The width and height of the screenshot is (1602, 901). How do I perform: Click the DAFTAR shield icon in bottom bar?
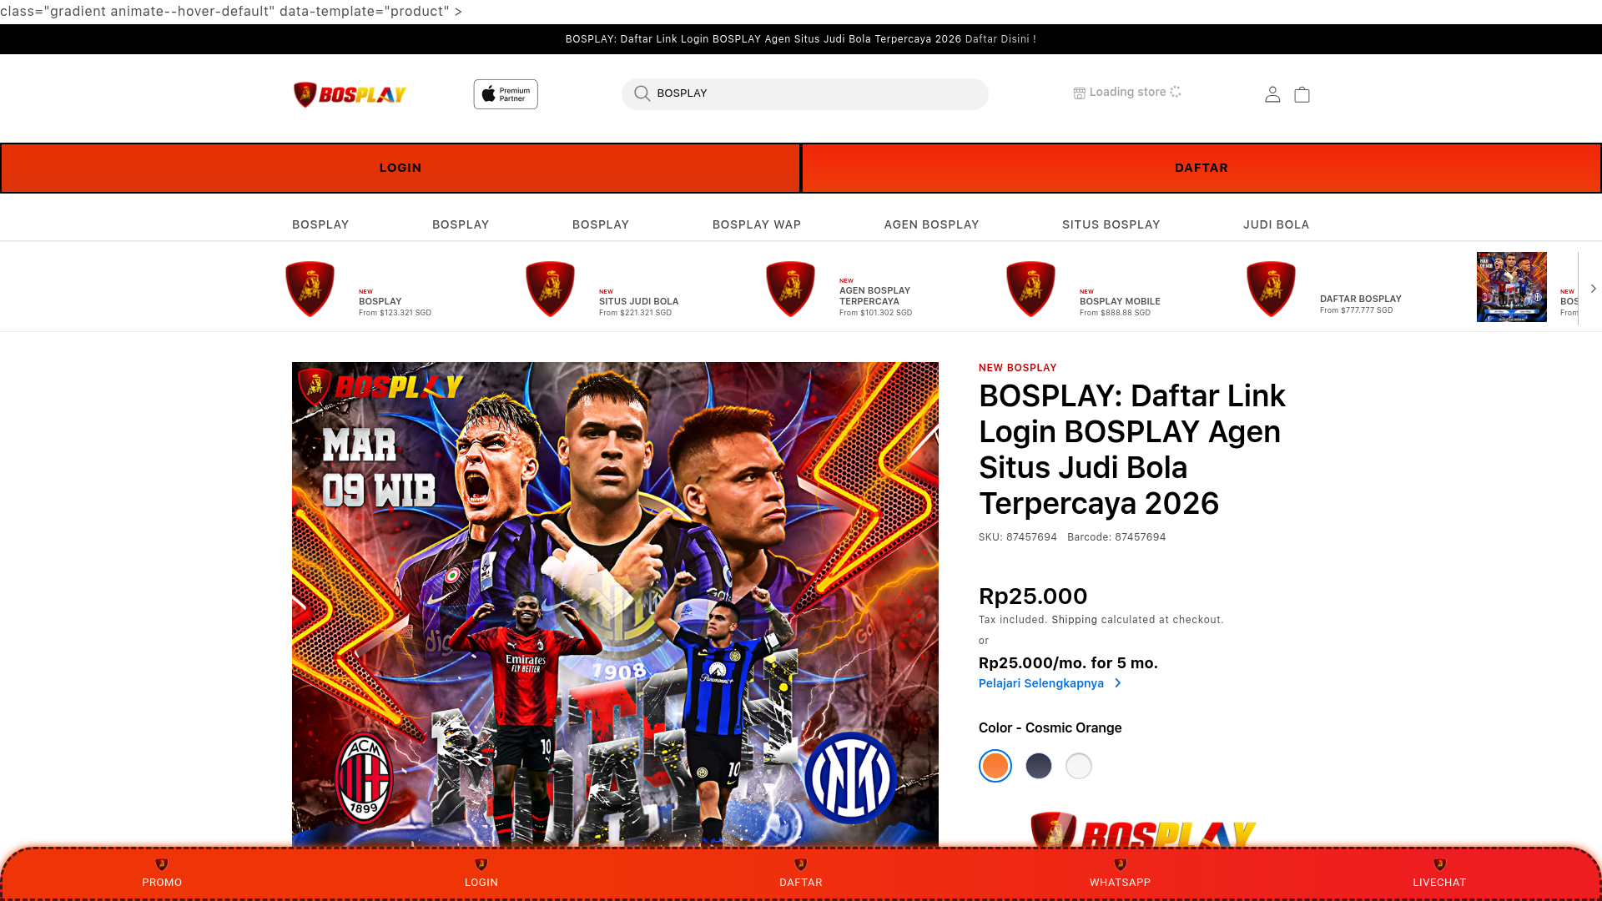tap(801, 864)
